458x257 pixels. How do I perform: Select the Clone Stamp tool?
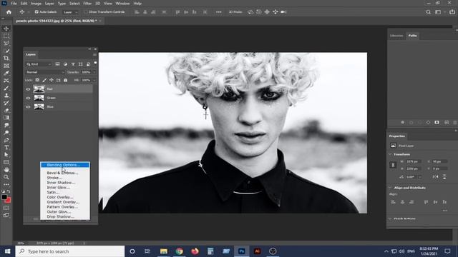pyautogui.click(x=6, y=96)
